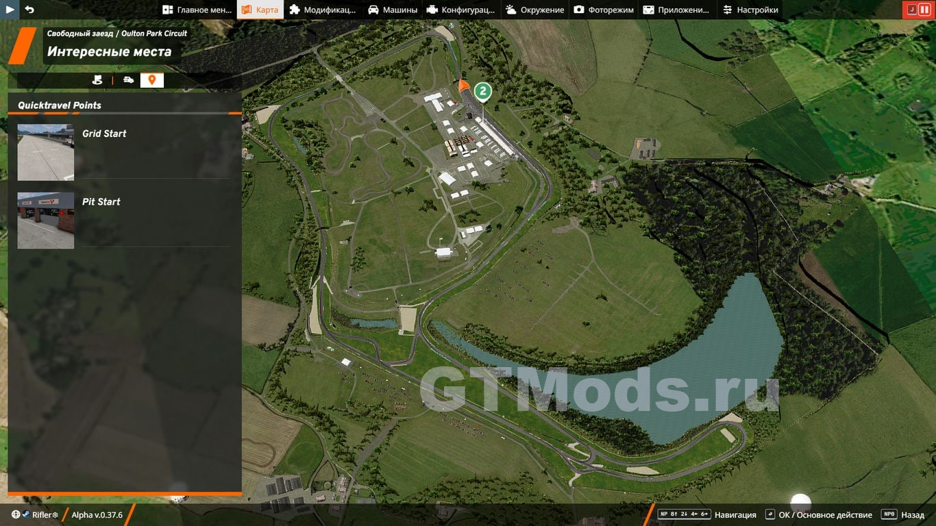Open Конфигурация vehicle config menu
This screenshot has width=936, height=526.
(x=460, y=10)
